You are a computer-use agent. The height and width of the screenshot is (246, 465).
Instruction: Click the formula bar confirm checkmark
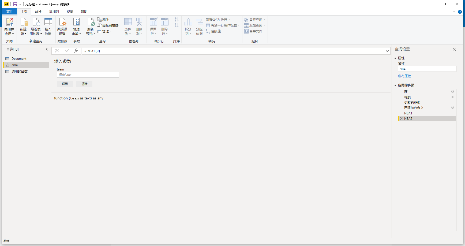(x=67, y=51)
